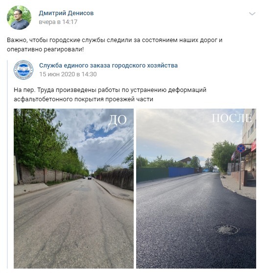
Task: Click the repost text На пер. Труда произведены работы
Action: [110, 94]
